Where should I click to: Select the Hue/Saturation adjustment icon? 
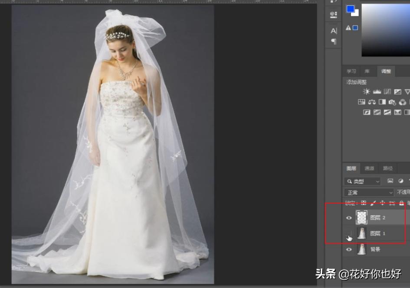361,102
